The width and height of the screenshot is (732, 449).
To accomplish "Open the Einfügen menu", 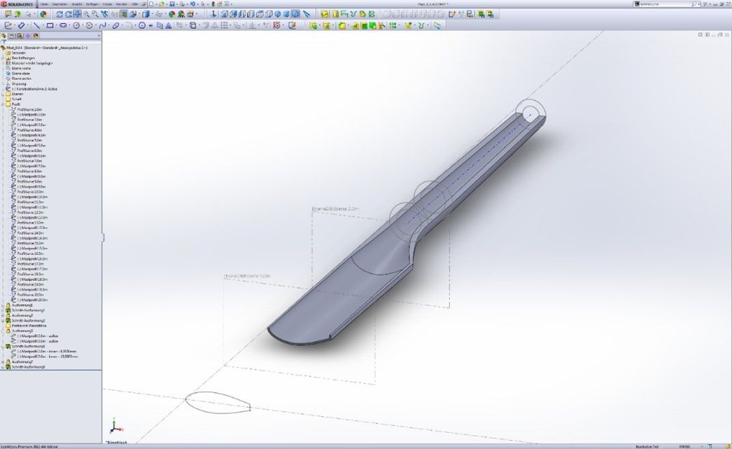I will pos(92,3).
